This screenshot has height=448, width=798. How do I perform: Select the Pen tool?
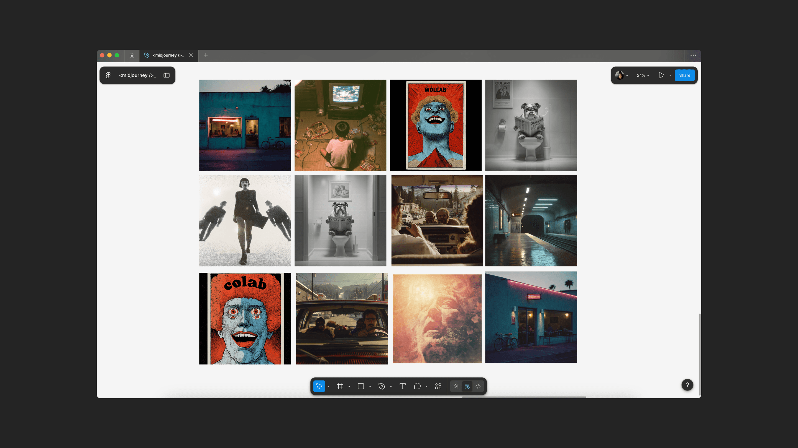(382, 386)
